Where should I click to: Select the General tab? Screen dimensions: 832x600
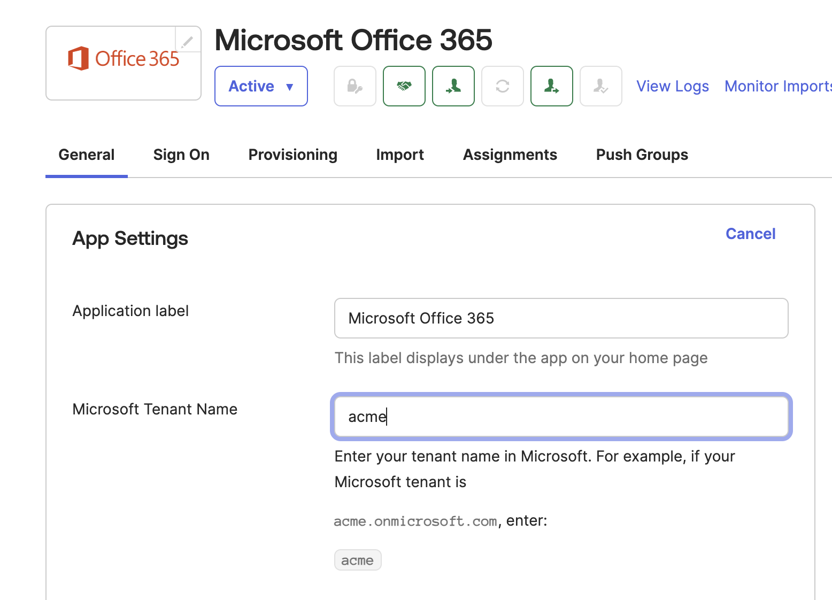pyautogui.click(x=87, y=155)
